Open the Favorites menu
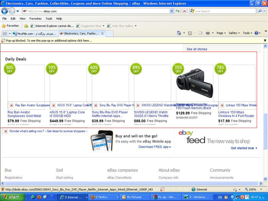Screen dimensions: 268x201 pos(35,19)
